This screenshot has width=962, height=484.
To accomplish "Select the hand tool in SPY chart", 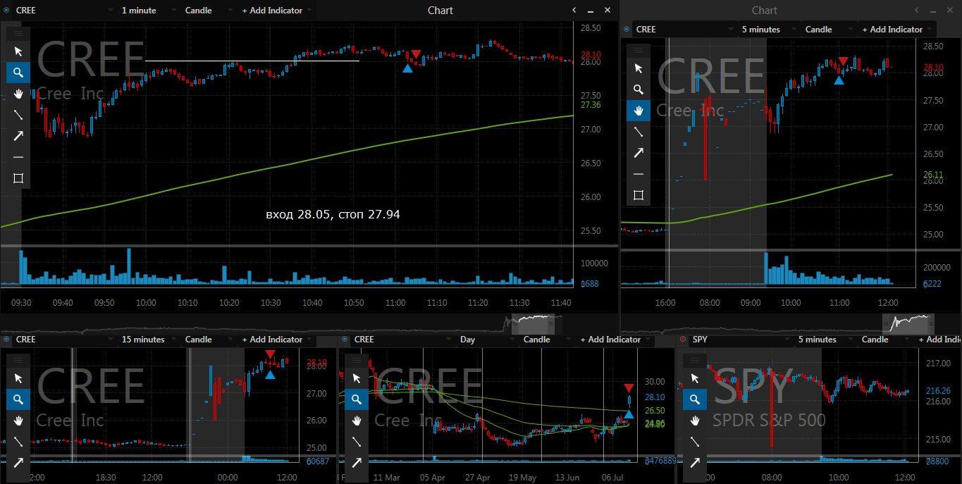I will click(695, 421).
